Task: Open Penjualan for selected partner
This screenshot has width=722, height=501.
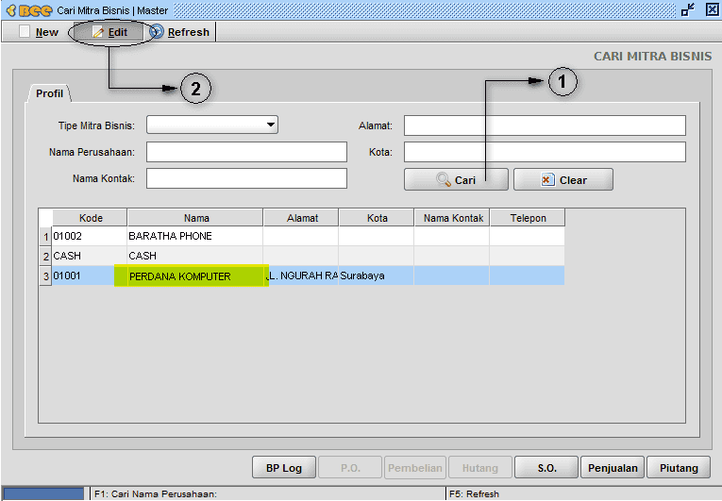Action: click(613, 468)
